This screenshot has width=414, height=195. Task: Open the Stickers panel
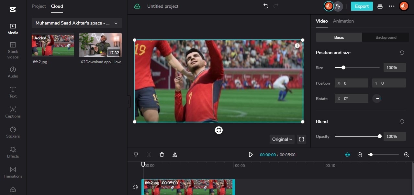coord(13,132)
